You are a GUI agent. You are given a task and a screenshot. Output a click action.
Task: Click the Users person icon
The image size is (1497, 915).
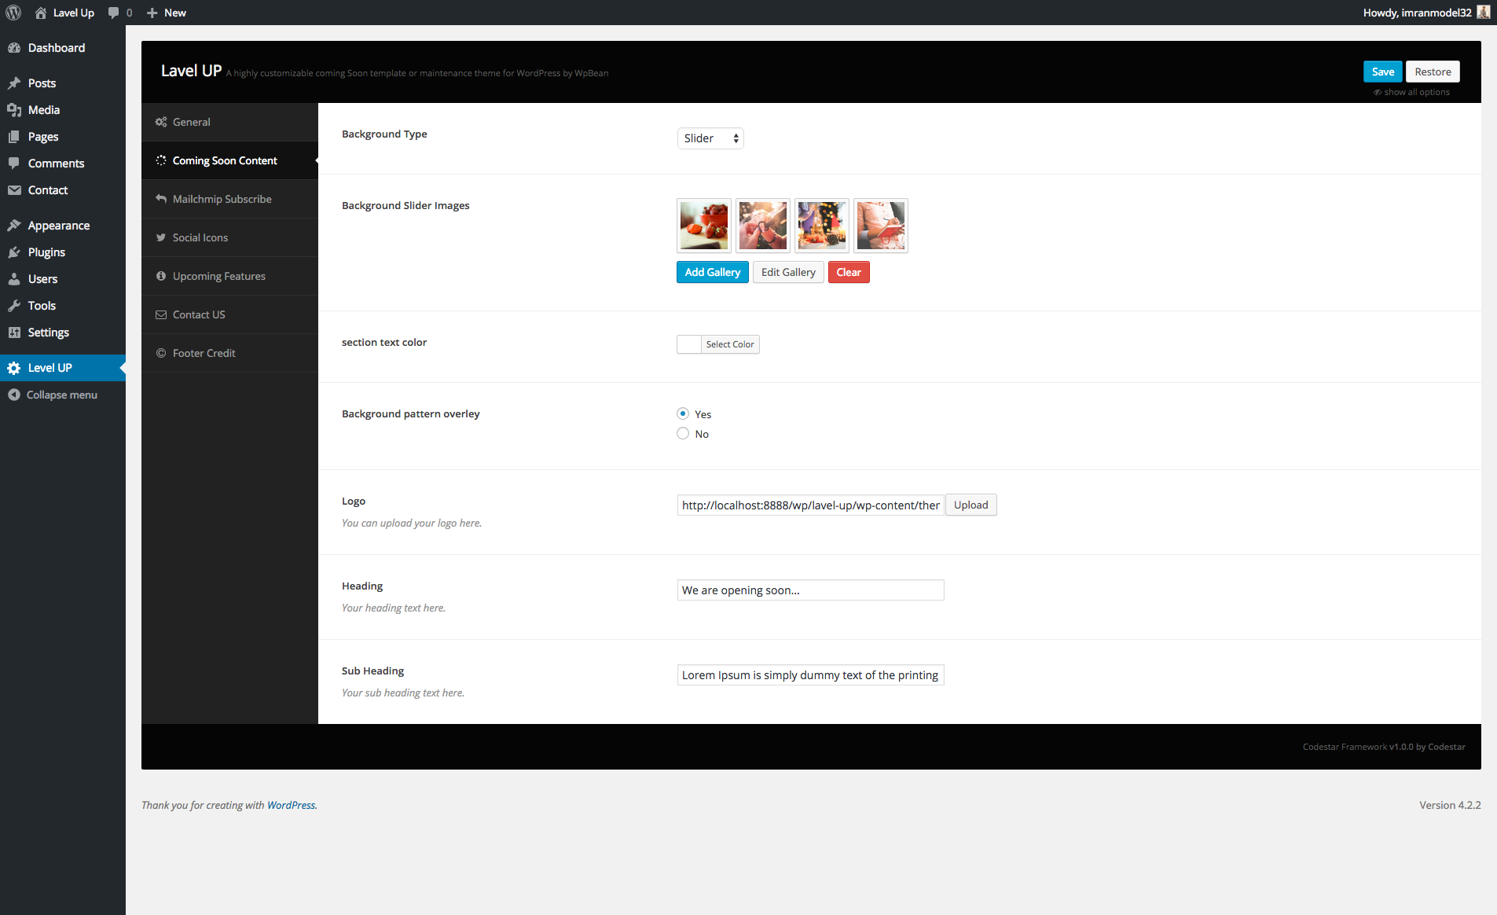point(14,279)
